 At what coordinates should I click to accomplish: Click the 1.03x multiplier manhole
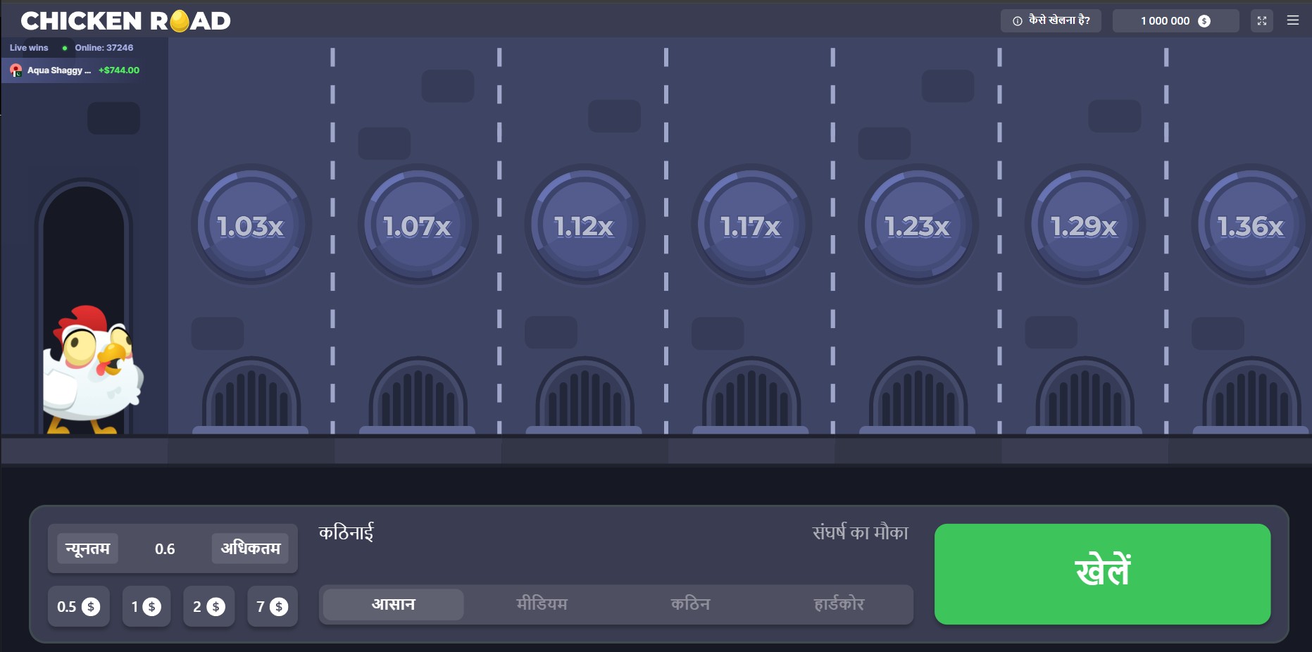pos(251,225)
